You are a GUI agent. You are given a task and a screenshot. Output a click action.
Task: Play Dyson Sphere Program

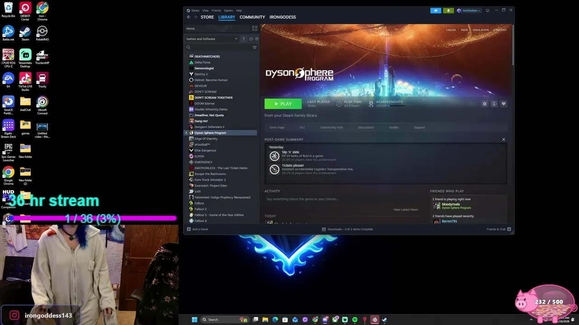[x=283, y=104]
